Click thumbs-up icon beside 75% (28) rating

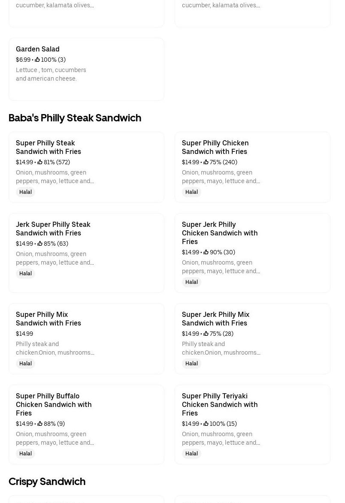pos(206,334)
